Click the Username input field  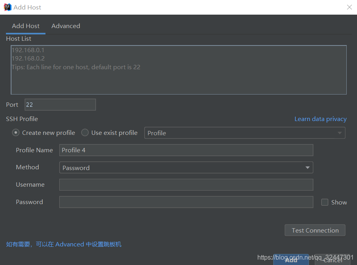tap(186, 185)
